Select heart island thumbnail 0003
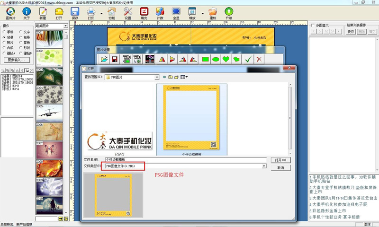 [50, 76]
